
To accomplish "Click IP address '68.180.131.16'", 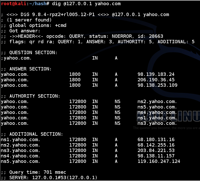I will coord(156,140).
